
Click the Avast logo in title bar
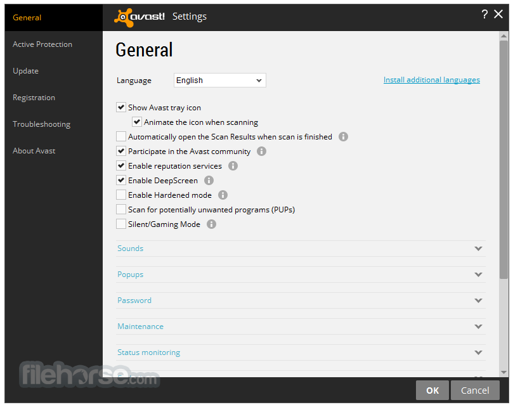140,16
